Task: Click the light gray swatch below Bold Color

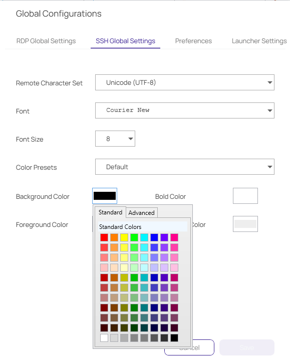Action: pyautogui.click(x=245, y=224)
